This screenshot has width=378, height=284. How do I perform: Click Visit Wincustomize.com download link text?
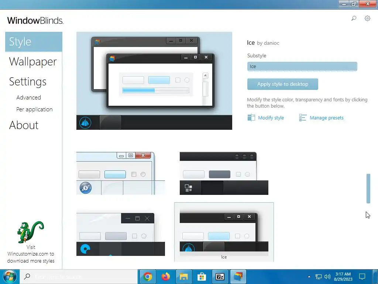(31, 254)
